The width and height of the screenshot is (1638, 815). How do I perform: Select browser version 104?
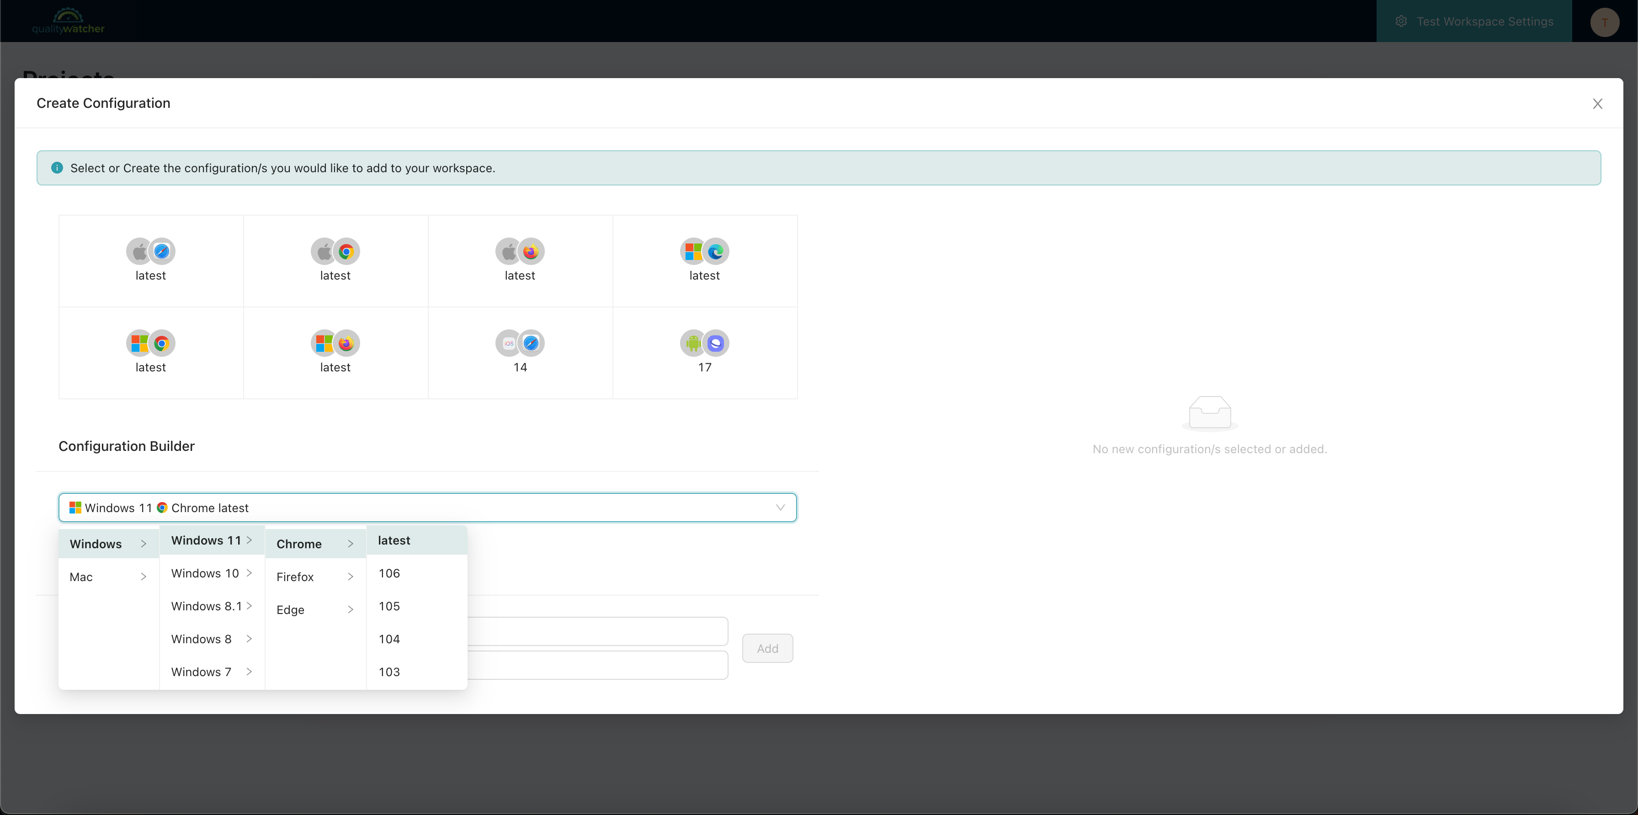[417, 639]
